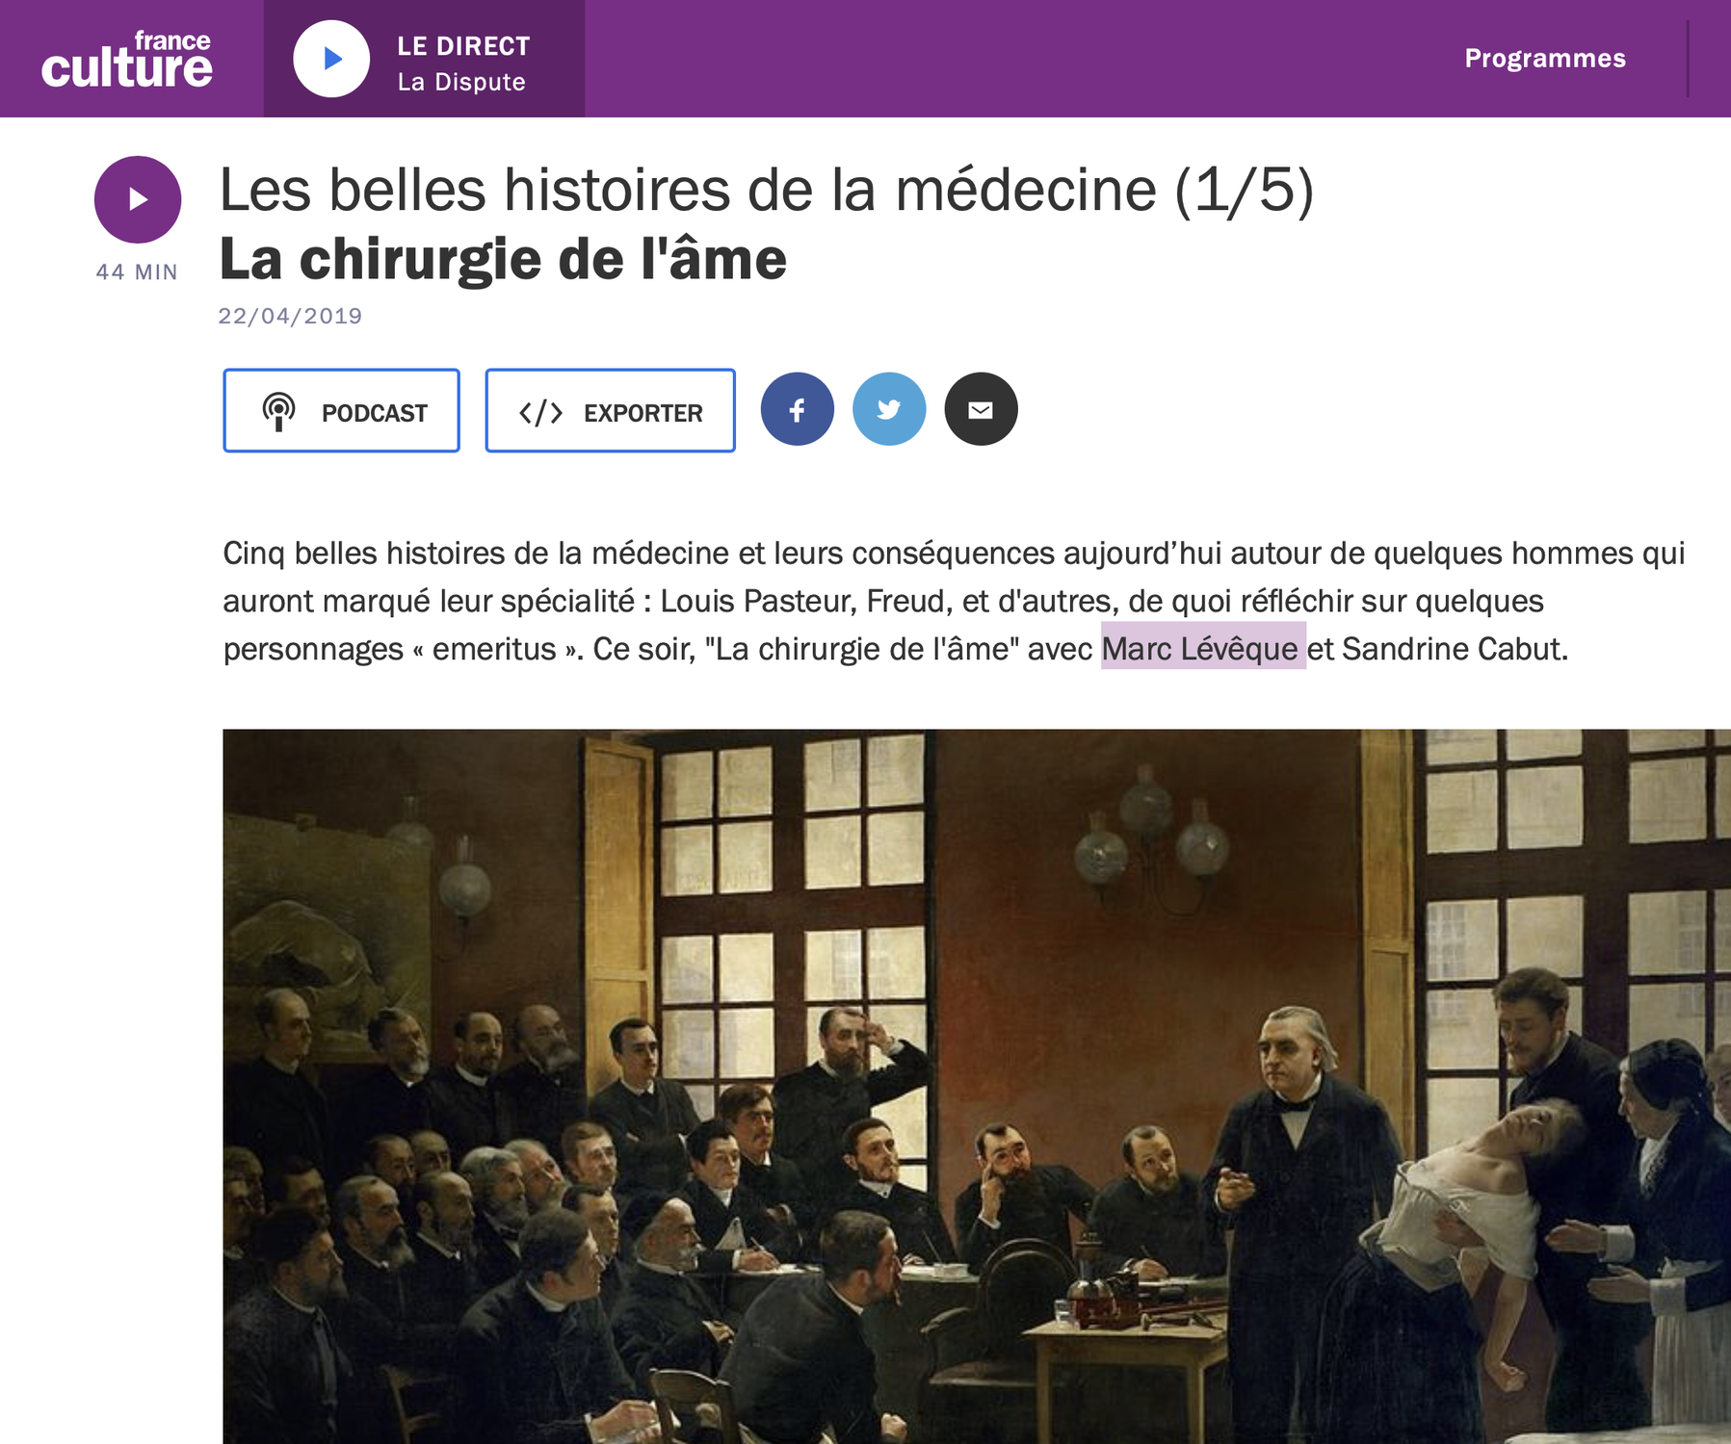Screen dimensions: 1731x1444
Task: Open the Programmes menu
Action: [x=1545, y=58]
